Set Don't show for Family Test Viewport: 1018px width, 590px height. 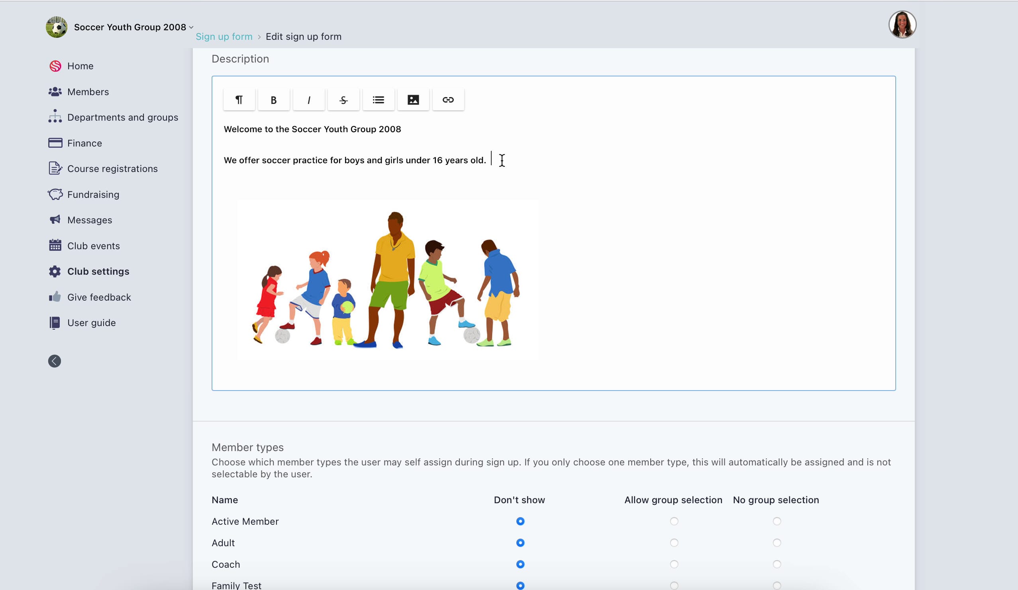coord(520,585)
